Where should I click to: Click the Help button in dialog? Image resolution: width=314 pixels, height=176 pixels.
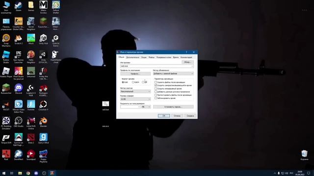coord(190,116)
